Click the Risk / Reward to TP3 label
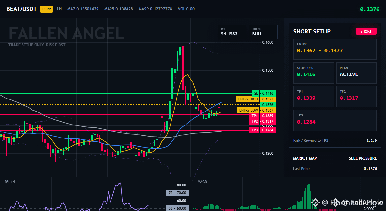The image size is (386, 211). click(311, 140)
